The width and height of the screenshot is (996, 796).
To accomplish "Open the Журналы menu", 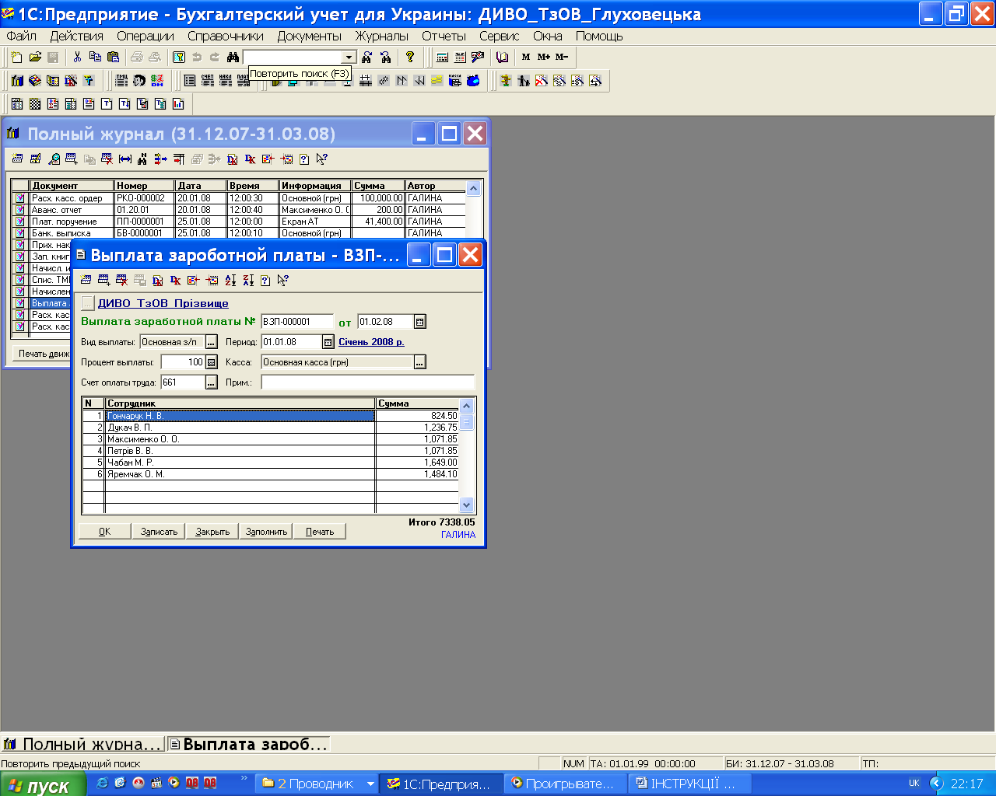I will (382, 36).
